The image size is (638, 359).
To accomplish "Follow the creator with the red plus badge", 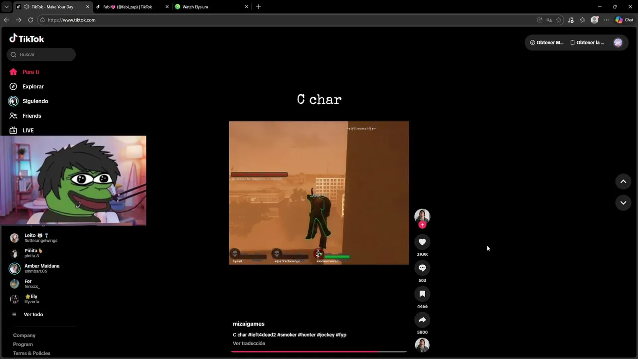I will tap(422, 225).
